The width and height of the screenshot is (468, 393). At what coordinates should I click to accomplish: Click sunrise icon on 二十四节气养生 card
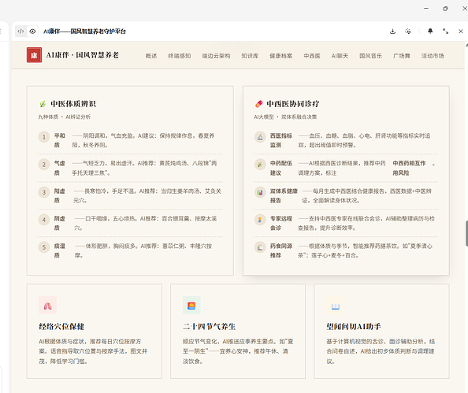point(191,306)
